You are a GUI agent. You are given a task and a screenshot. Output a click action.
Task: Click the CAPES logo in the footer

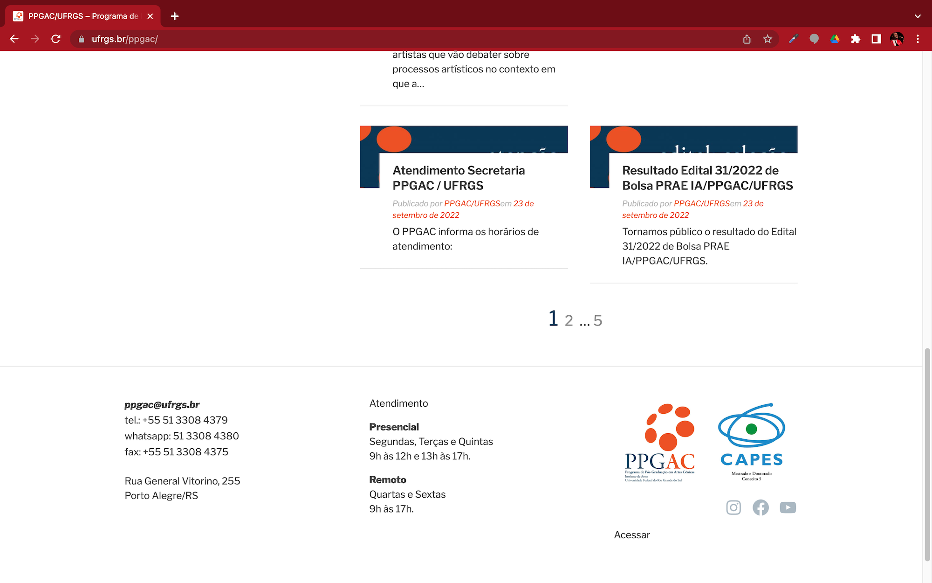751,441
